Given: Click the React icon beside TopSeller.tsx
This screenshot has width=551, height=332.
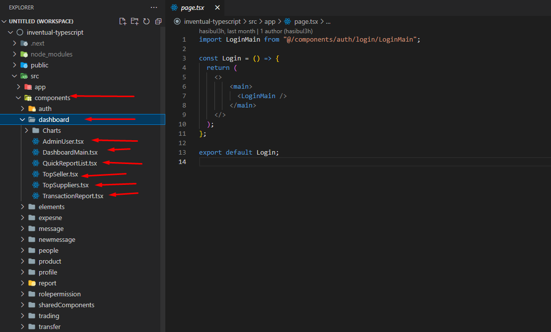Looking at the screenshot, I should click(x=36, y=174).
